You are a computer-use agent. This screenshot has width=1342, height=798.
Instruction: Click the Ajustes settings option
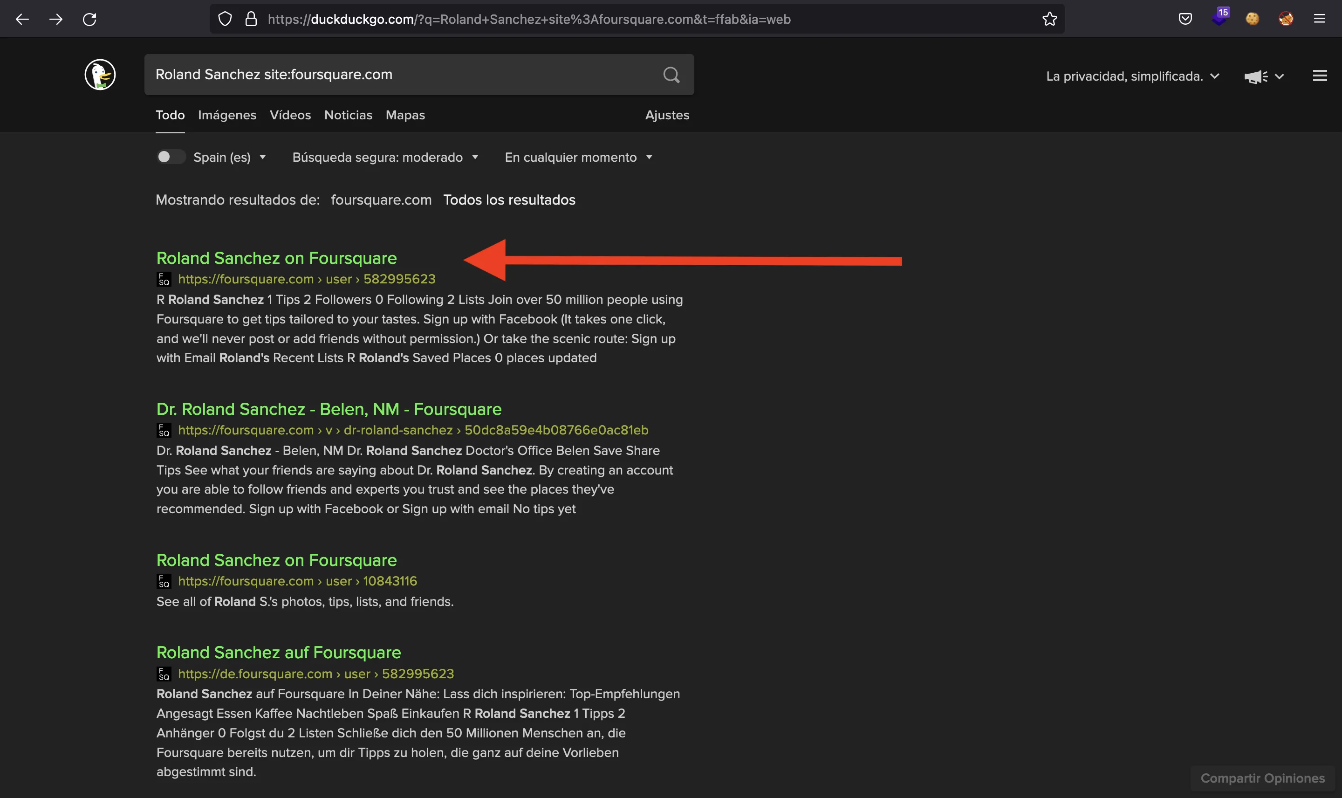[667, 115]
